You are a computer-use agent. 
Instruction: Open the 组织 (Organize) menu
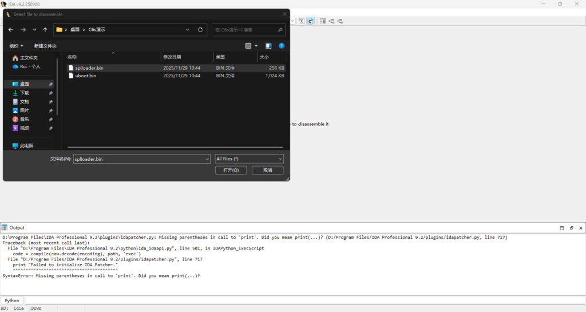(x=17, y=46)
